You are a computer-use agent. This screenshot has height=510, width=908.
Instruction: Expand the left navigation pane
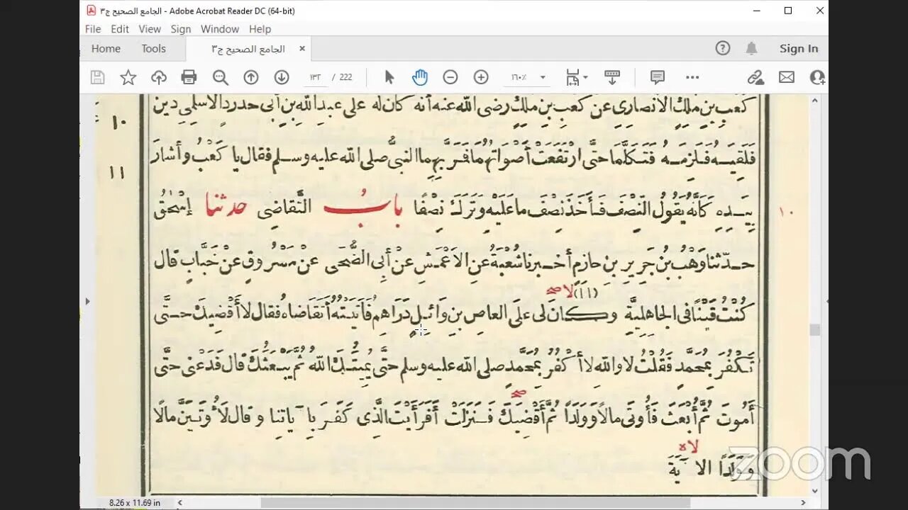click(x=87, y=301)
